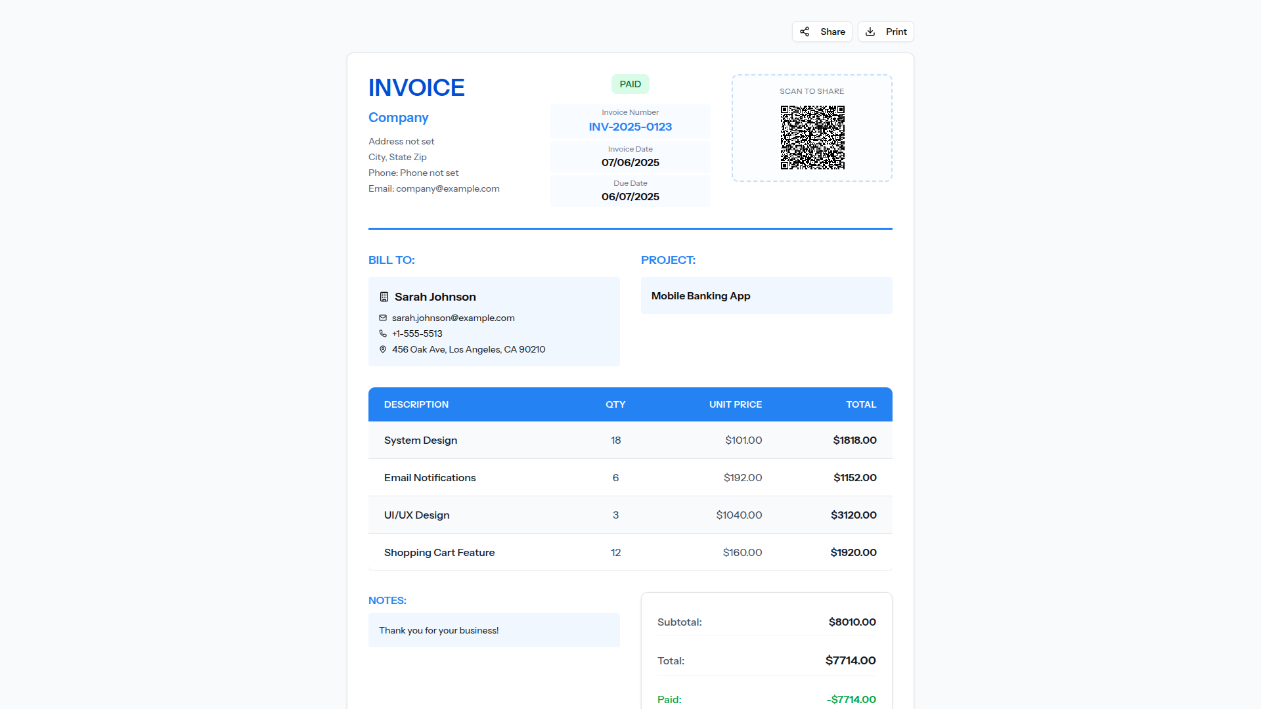The image size is (1261, 709).
Task: Select the UI/UX Design line item
Action: (630, 515)
